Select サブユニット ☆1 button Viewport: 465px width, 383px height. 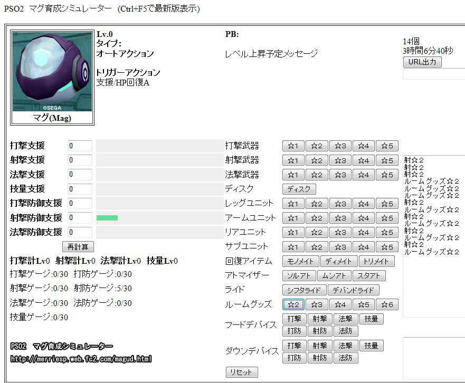click(x=293, y=247)
